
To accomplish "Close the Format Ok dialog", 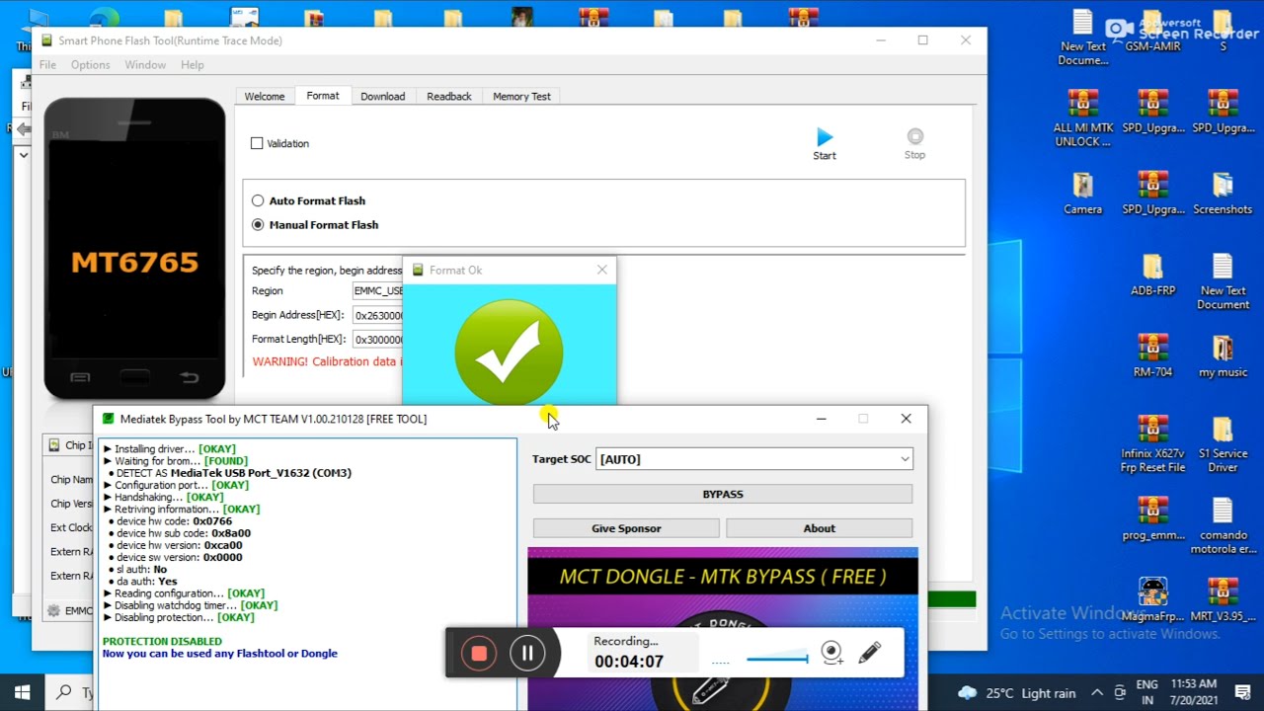I will 601,270.
